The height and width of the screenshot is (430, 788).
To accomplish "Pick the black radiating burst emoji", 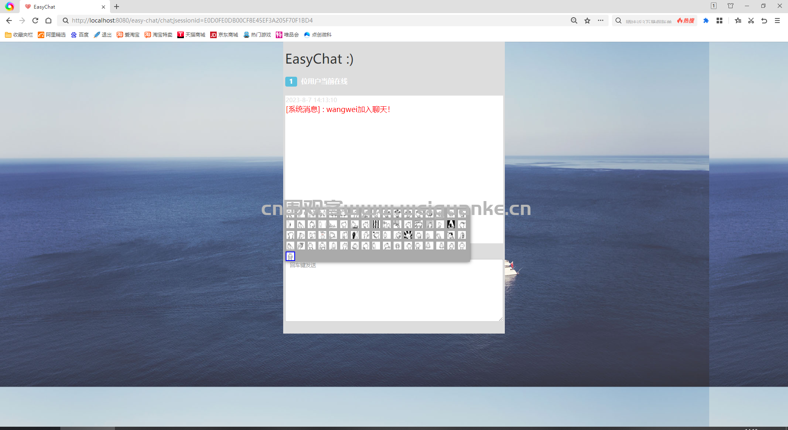I will (x=408, y=235).
